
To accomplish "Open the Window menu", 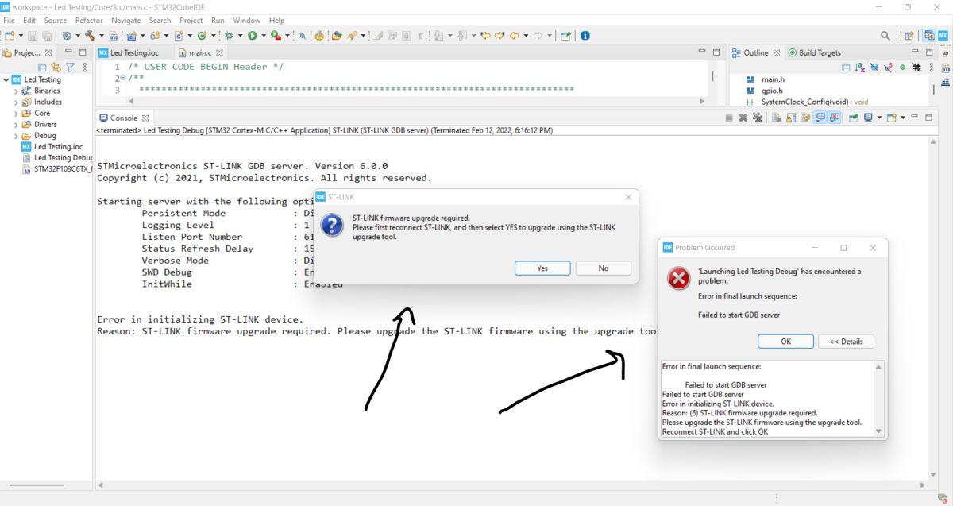I will (247, 20).
